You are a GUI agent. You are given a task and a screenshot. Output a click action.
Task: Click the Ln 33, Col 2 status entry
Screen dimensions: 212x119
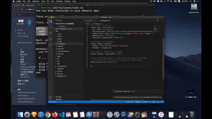(x=129, y=102)
